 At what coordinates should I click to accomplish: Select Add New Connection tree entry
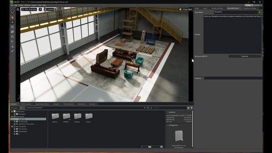26,124
